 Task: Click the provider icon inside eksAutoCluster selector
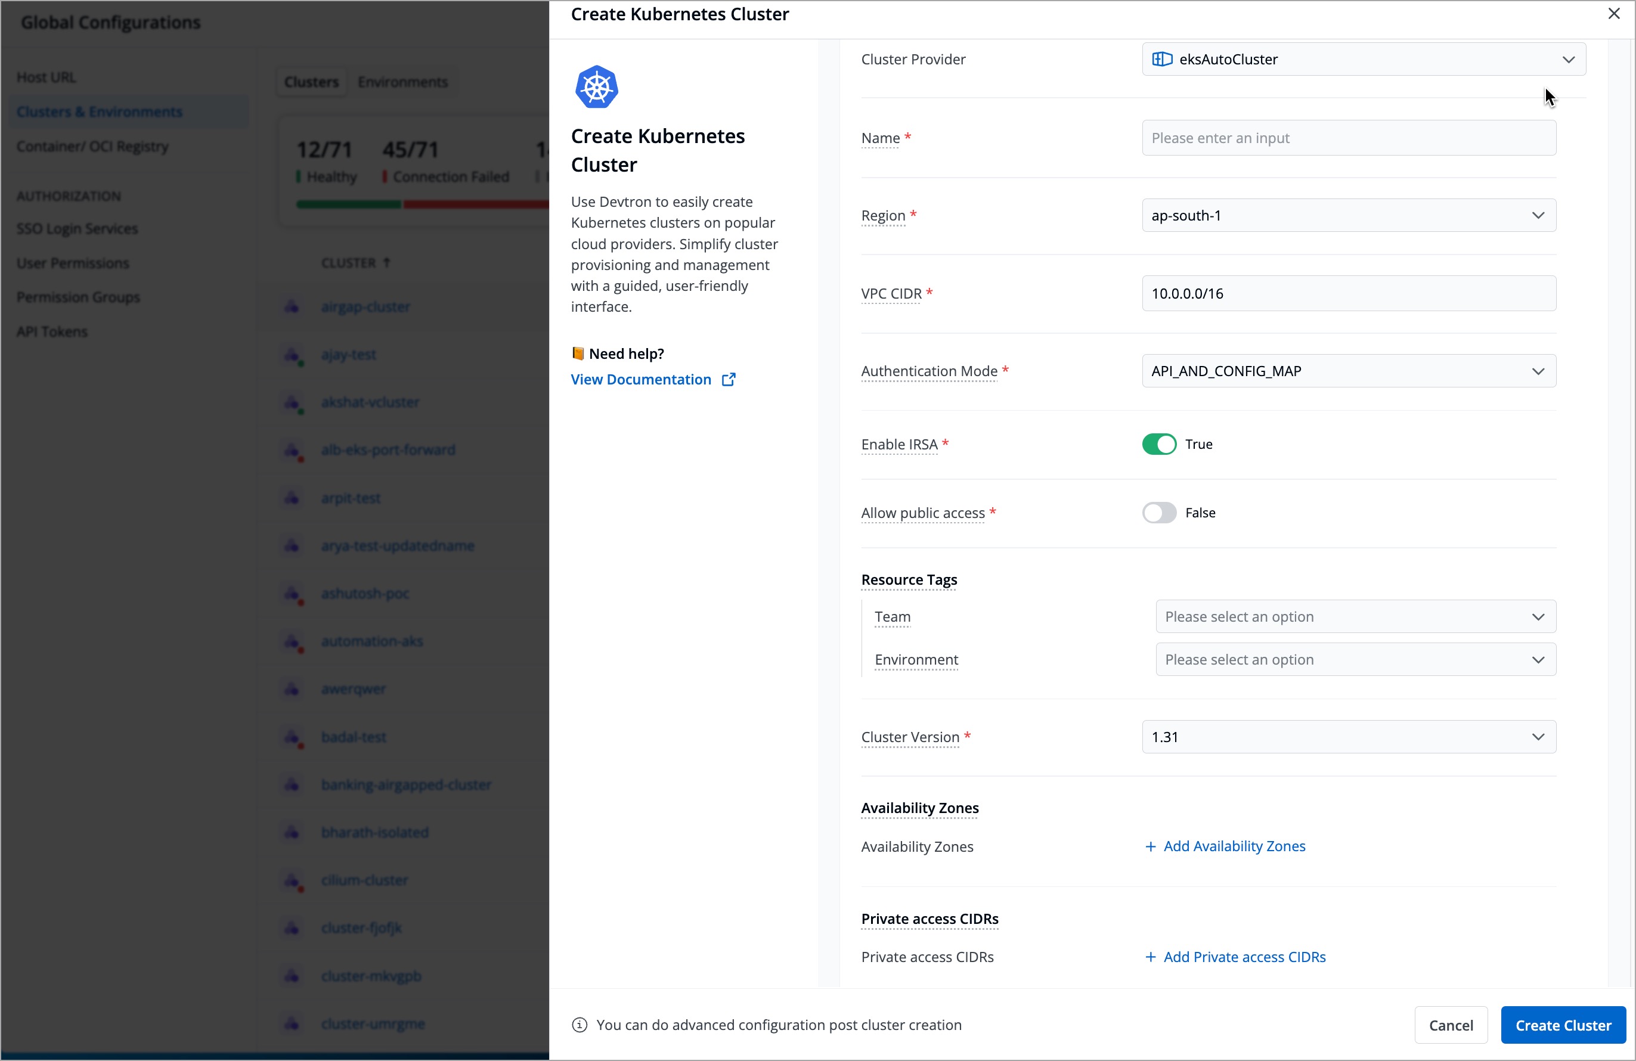pos(1163,59)
